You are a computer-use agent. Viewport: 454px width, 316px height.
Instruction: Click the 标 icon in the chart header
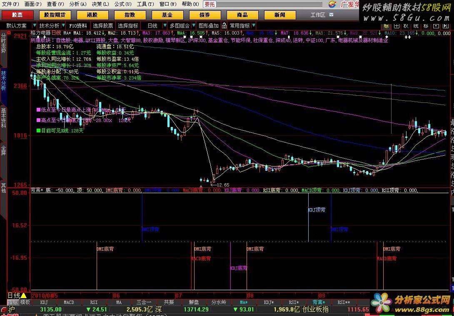[387, 26]
